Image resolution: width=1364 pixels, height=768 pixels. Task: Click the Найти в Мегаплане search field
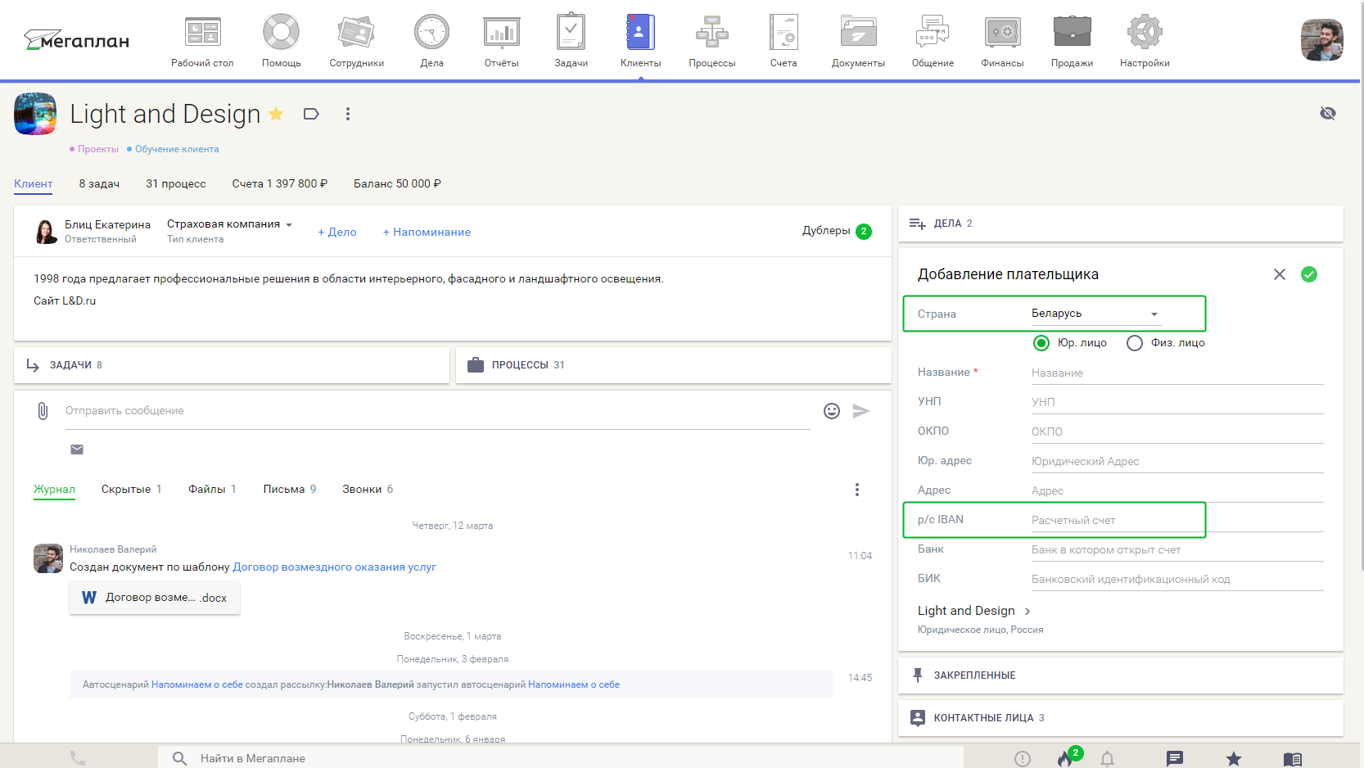[x=561, y=758]
